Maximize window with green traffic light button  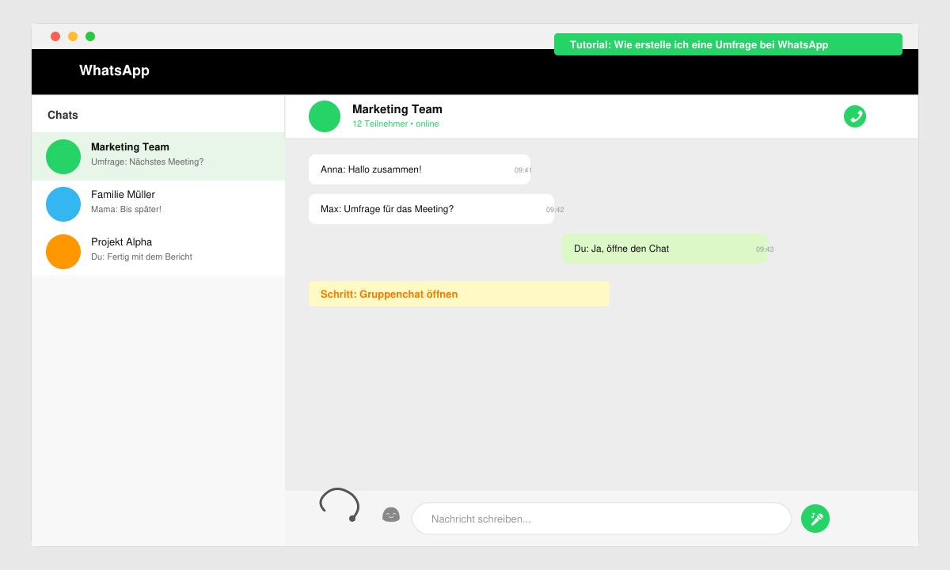coord(90,36)
